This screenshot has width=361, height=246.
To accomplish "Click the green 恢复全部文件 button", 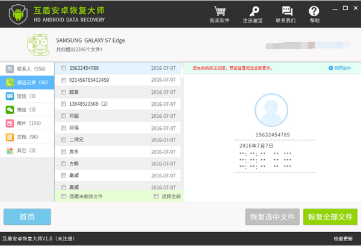I will [330, 217].
